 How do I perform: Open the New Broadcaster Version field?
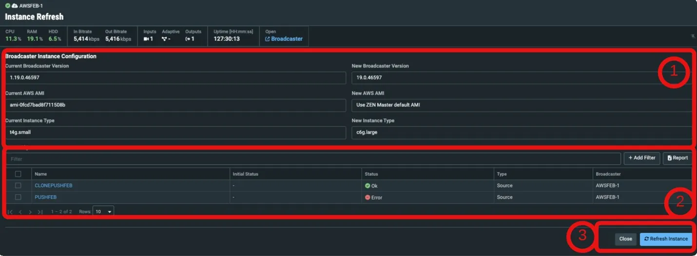pyautogui.click(x=522, y=78)
